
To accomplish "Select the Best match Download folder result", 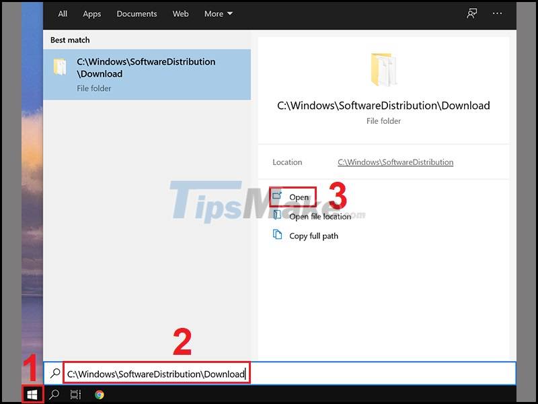I will pos(148,73).
